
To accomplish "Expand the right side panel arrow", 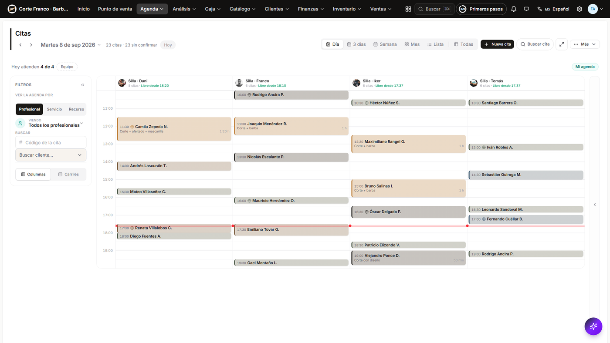I will [595, 205].
